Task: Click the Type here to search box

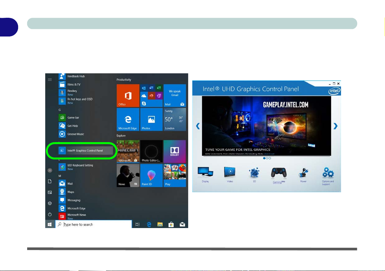Action: 93,224
